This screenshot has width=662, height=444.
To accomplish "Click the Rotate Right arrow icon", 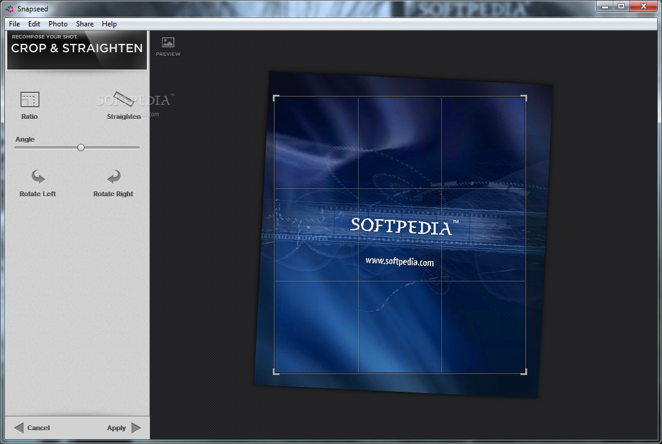I will (113, 176).
